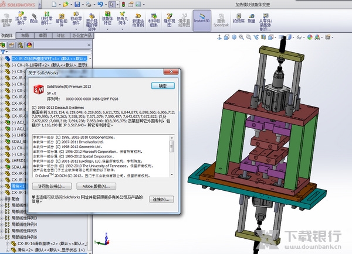The width and height of the screenshot is (352, 254).
Task: Click 智能扣件 (Smart Fasteners) tool
Action: click(61, 20)
